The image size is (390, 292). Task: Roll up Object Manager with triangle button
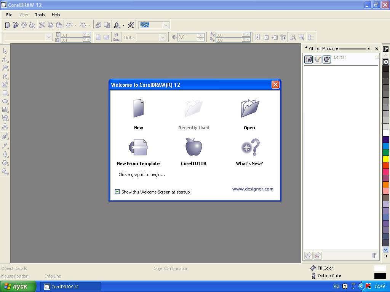click(x=369, y=49)
